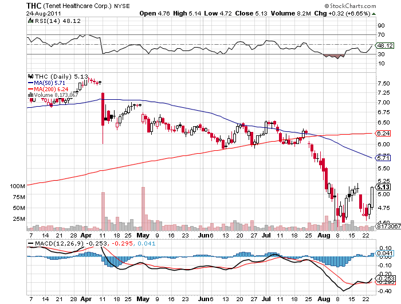The image size is (401, 304).
Task: Click the 50M volume axis label
Action: click(x=19, y=208)
